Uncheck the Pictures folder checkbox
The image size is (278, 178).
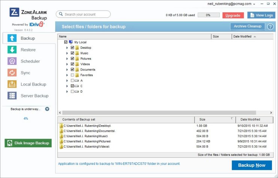click(73, 58)
